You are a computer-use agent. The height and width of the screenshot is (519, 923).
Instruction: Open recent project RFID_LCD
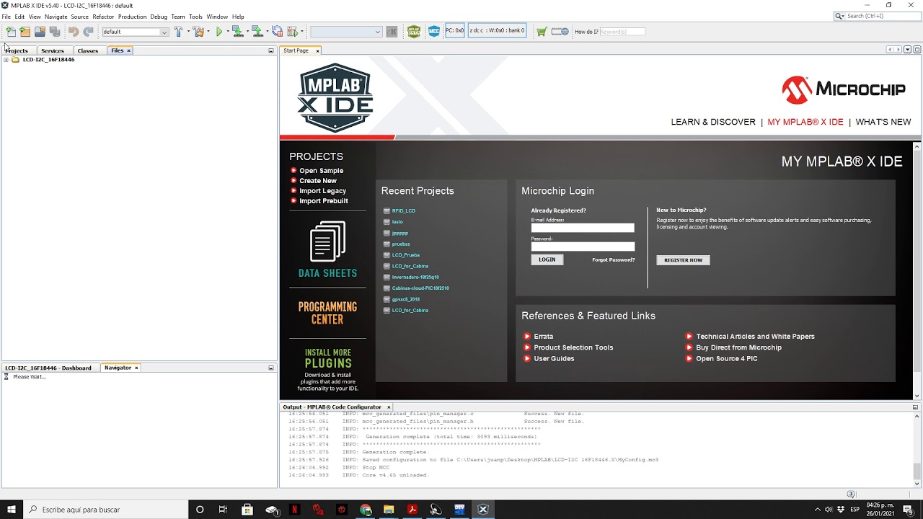click(404, 211)
